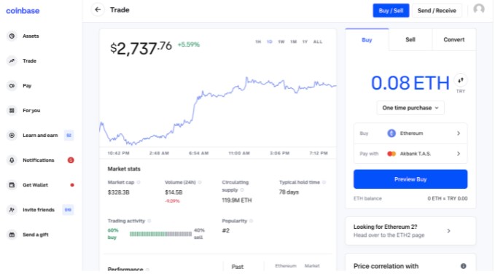Select the ALL chart time range
The width and height of the screenshot is (495, 274).
coord(318,42)
